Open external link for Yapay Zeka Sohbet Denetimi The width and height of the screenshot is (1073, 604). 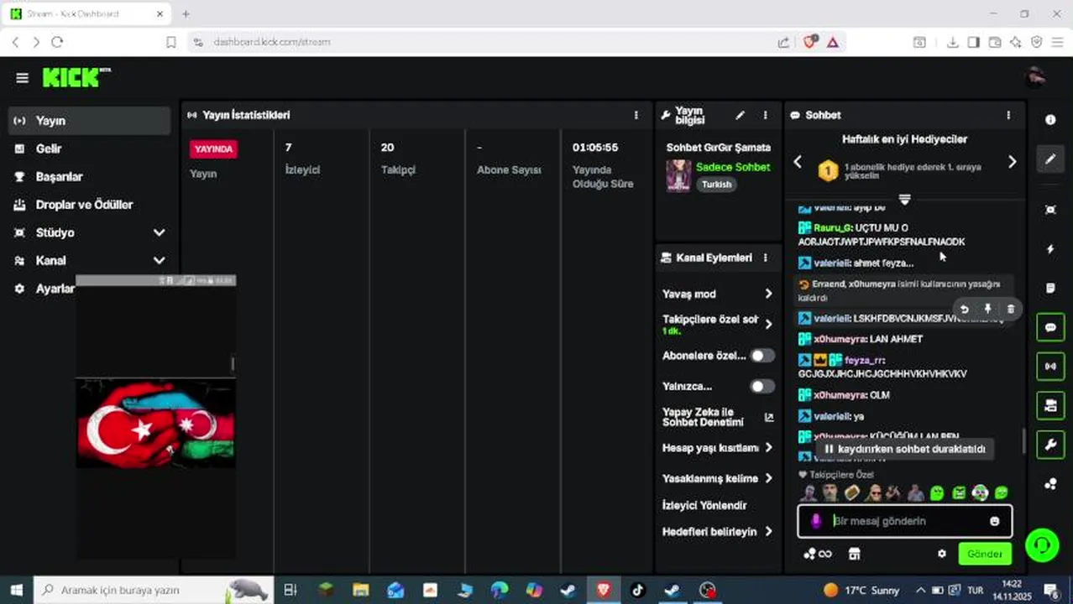point(768,417)
